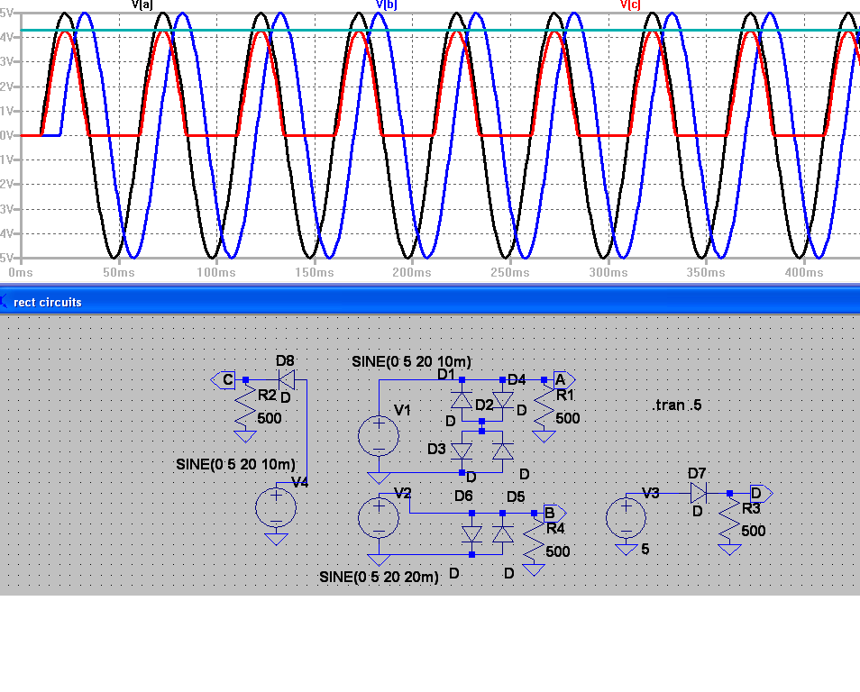860x692 pixels.
Task: Select the R3 resistor symbol
Action: (729, 519)
